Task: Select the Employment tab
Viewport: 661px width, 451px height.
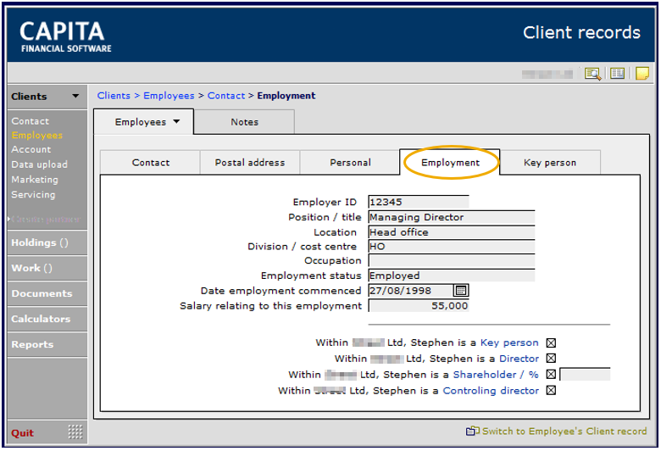Action: click(450, 163)
